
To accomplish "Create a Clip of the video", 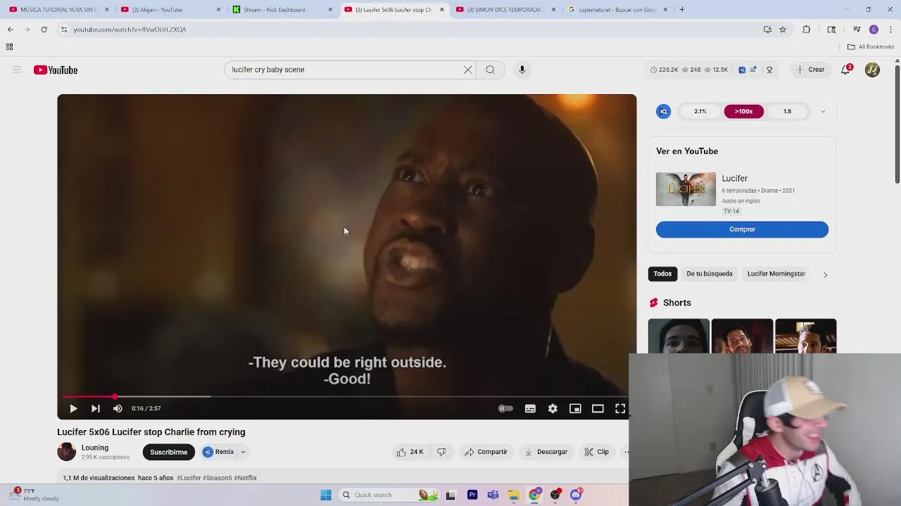I will tap(597, 452).
